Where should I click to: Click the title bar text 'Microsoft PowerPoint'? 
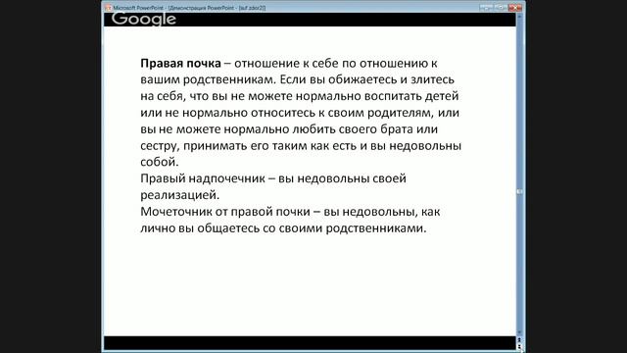[x=139, y=8]
